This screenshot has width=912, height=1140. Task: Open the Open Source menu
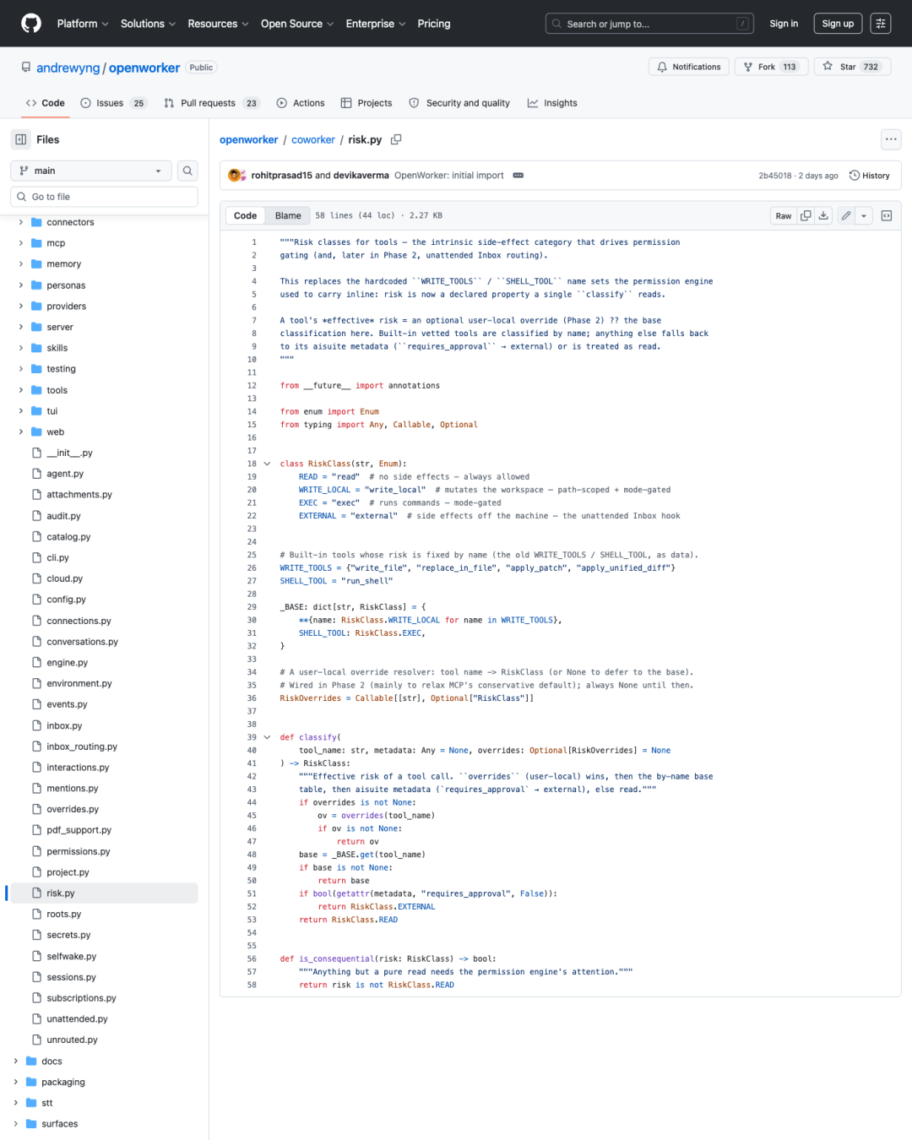point(297,24)
